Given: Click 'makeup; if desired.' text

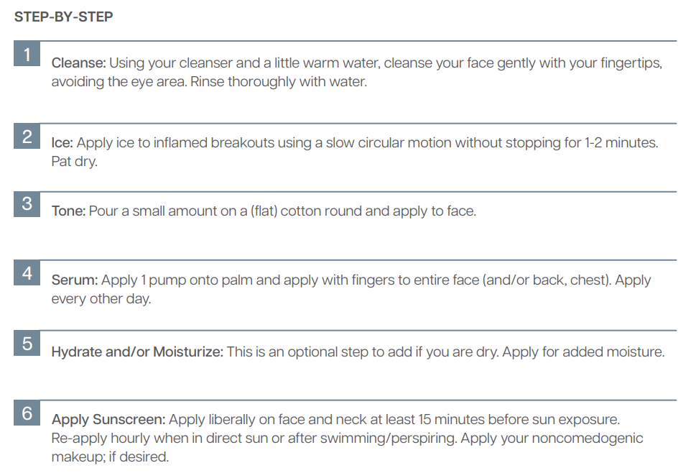Looking at the screenshot, I should [x=110, y=457].
